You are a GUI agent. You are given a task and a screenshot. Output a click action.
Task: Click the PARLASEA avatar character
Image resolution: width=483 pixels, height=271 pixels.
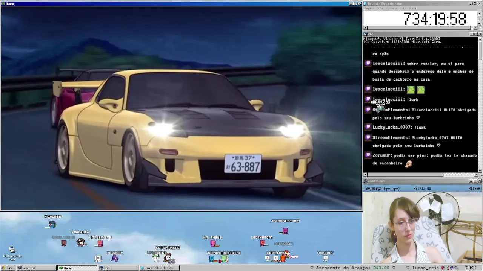pyautogui.click(x=81, y=242)
